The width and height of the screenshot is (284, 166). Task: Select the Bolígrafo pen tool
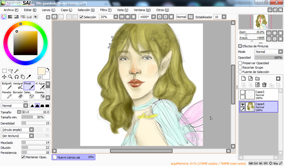7,85
